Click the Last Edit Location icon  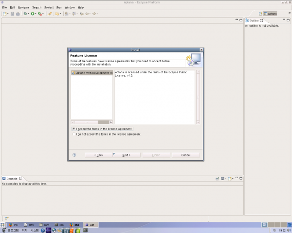(x=82, y=14)
